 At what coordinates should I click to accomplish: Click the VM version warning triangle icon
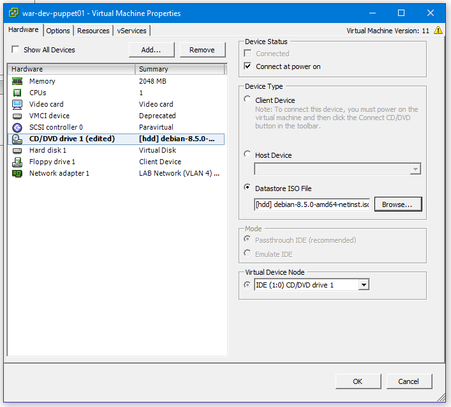click(x=438, y=30)
